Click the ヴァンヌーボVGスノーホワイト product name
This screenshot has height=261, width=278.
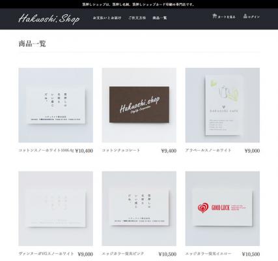point(46,254)
